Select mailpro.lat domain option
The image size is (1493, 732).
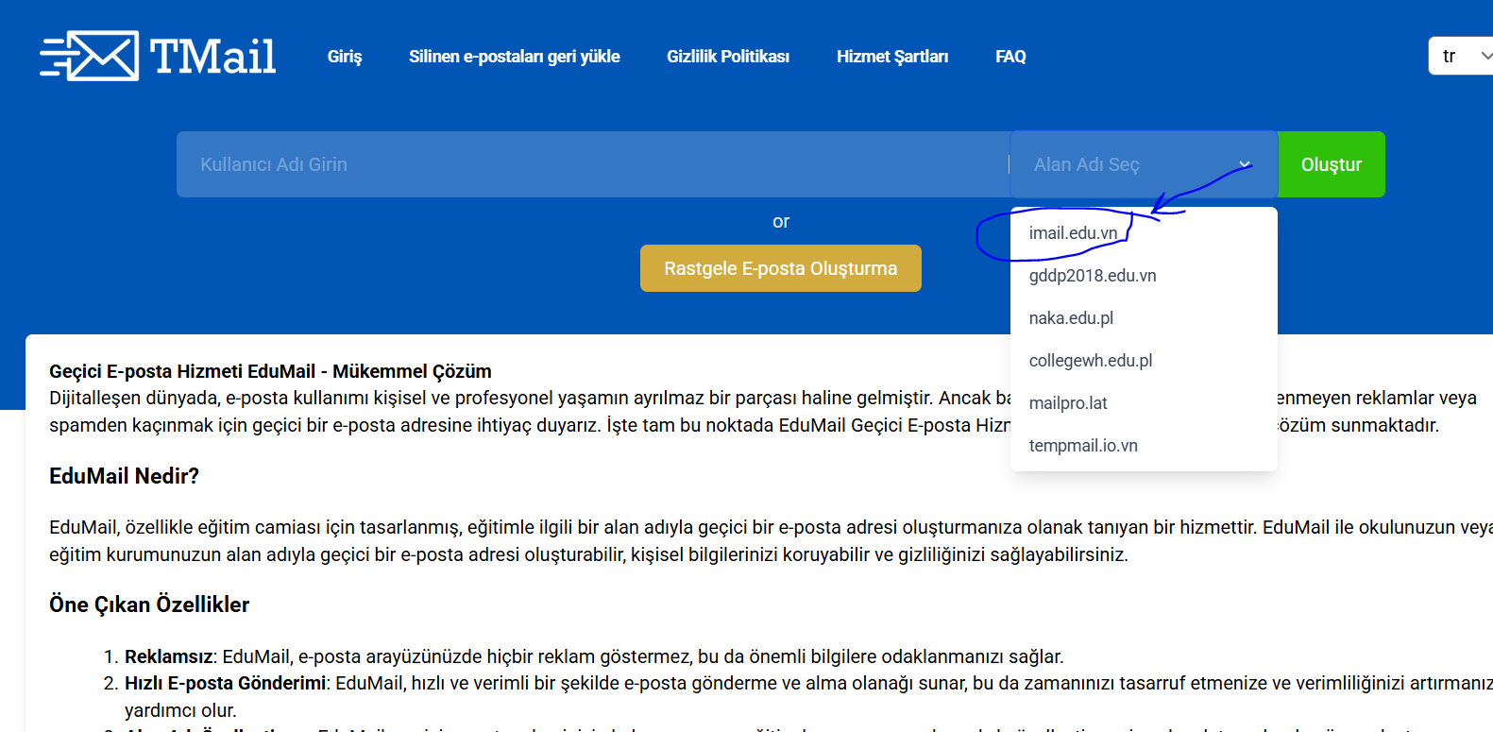click(x=1144, y=403)
